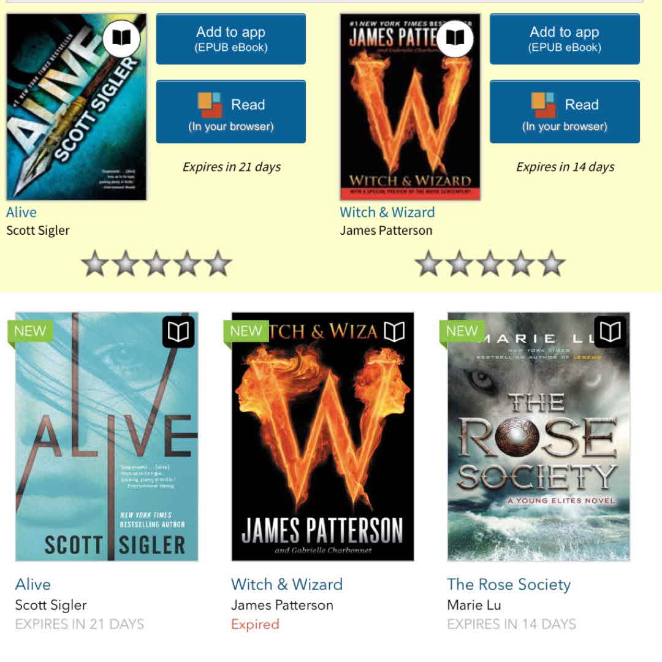
Task: Open James Patterson author under lower cover
Action: click(x=282, y=605)
